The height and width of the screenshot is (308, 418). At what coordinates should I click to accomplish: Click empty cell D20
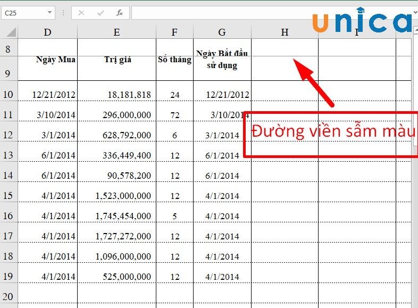point(47,293)
